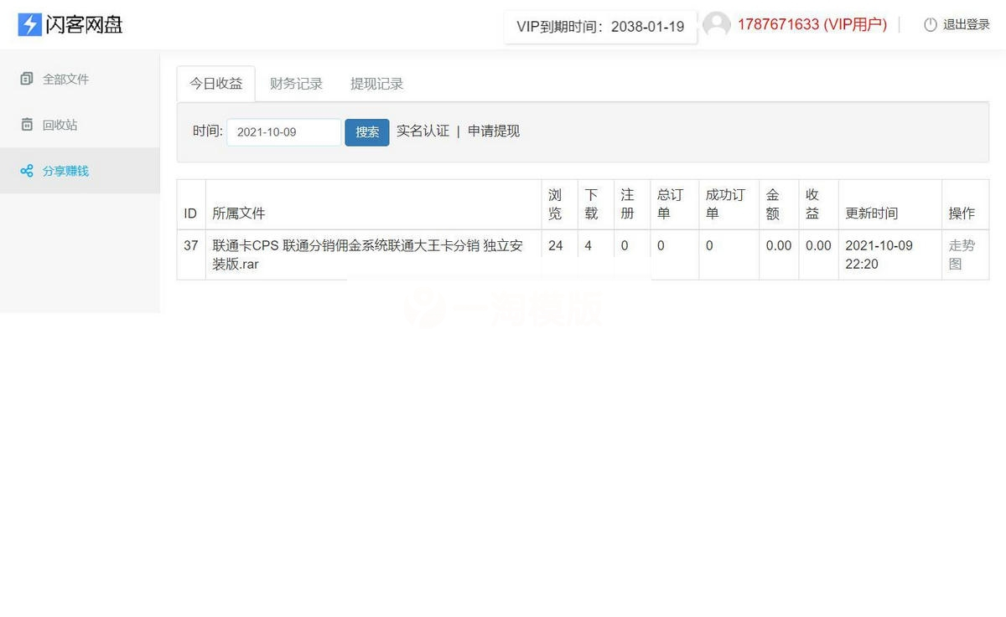Open the 实名认证 verification link
1006x617 pixels.
(x=423, y=131)
